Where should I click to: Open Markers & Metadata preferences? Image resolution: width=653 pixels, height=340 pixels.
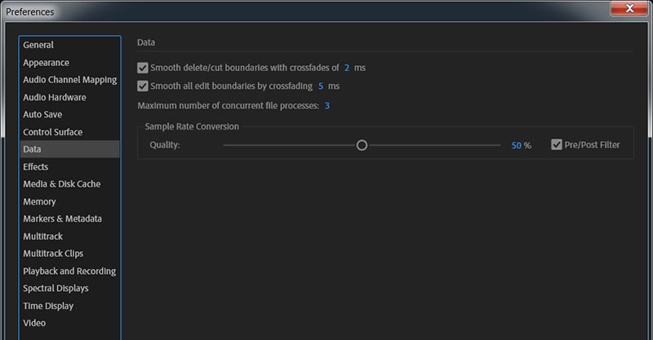coord(69,219)
